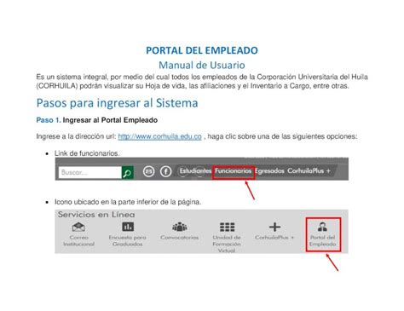This screenshot has height=311, width=404.
Task: Click the 'Servicios en Línea' heading
Action: point(96,215)
